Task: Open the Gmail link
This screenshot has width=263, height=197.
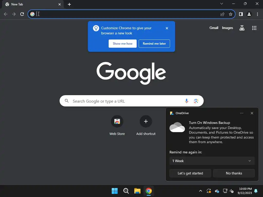Action: (x=214, y=28)
